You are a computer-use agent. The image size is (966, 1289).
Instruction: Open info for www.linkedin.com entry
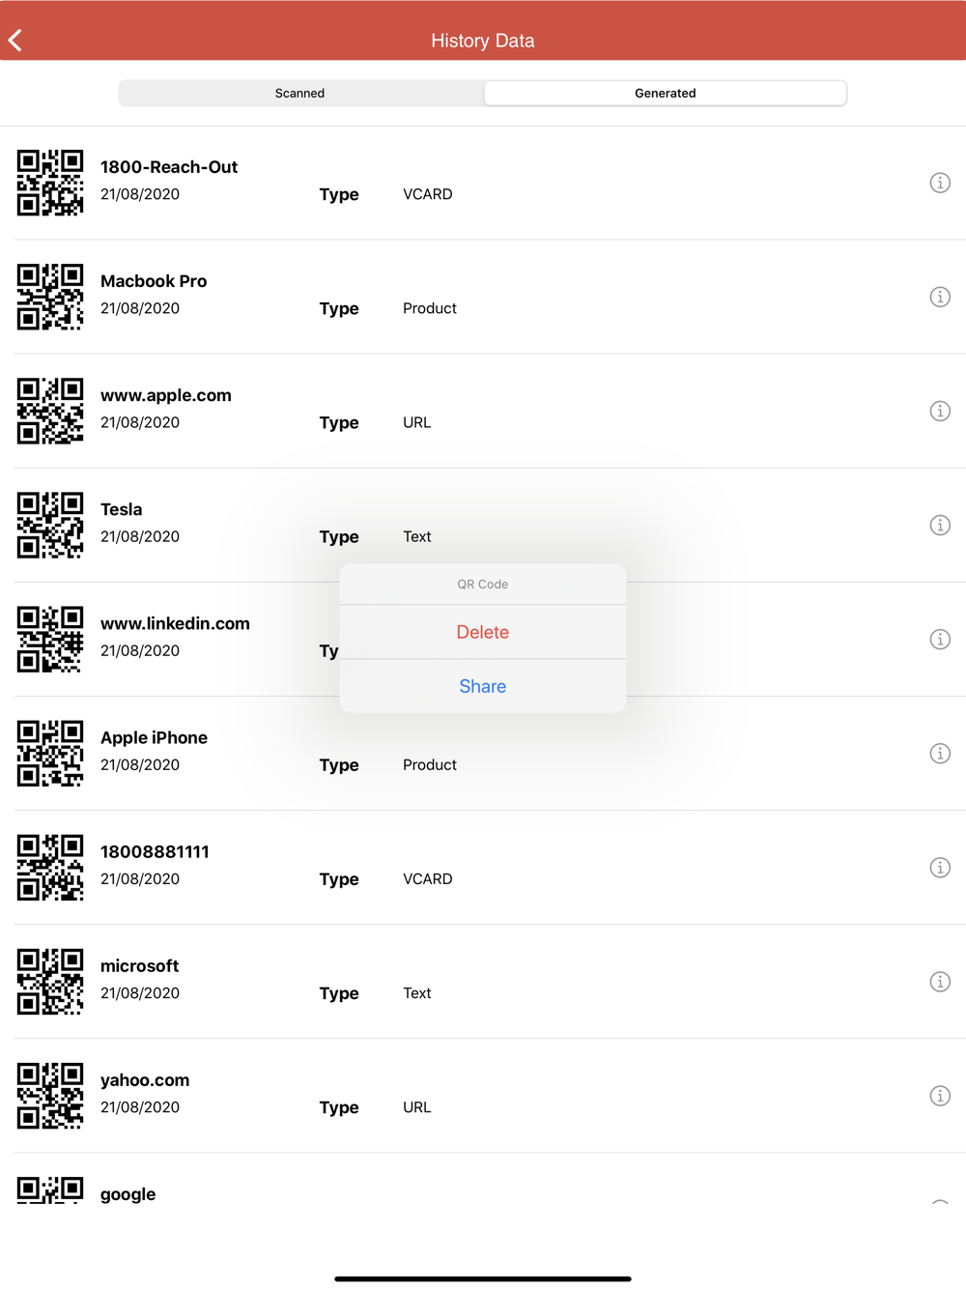tap(940, 639)
